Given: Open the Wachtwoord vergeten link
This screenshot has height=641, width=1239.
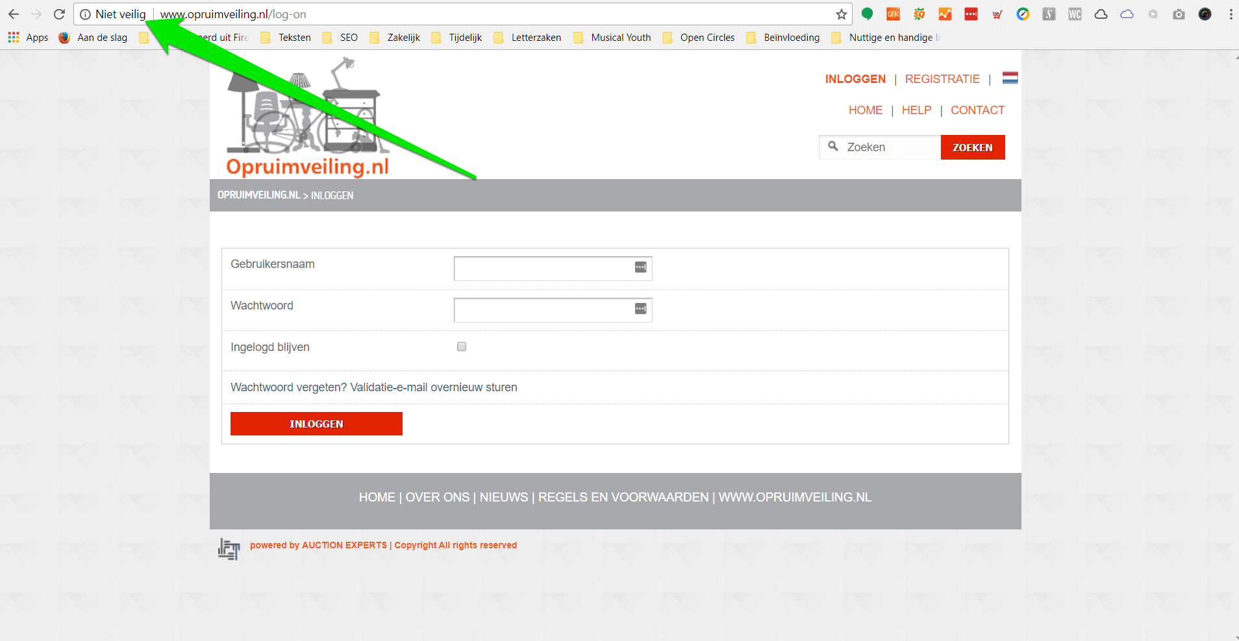Looking at the screenshot, I should pos(288,387).
